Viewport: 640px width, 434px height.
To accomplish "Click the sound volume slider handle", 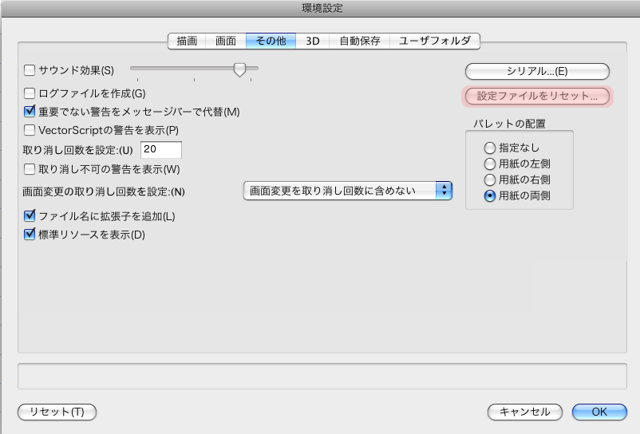I will click(x=239, y=70).
